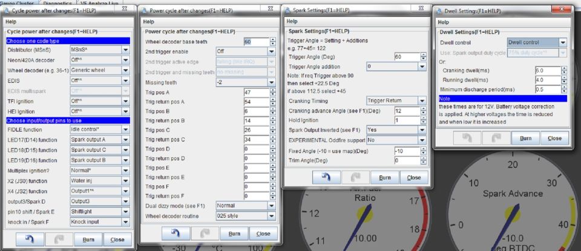This screenshot has width=581, height=251.
Task: Open Help menu in Spark Settings dialog
Action: [x=292, y=22]
